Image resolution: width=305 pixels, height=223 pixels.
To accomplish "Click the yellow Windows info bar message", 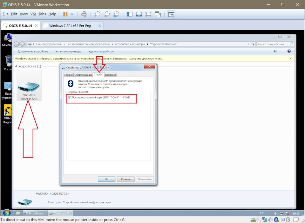I will point(89,59).
